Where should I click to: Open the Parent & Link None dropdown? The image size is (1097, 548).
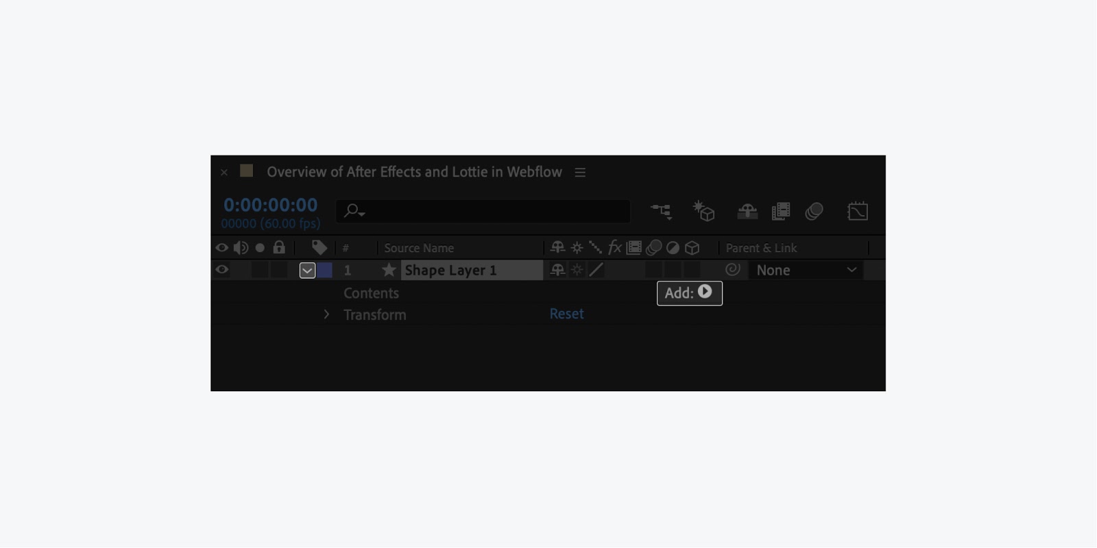[806, 270]
